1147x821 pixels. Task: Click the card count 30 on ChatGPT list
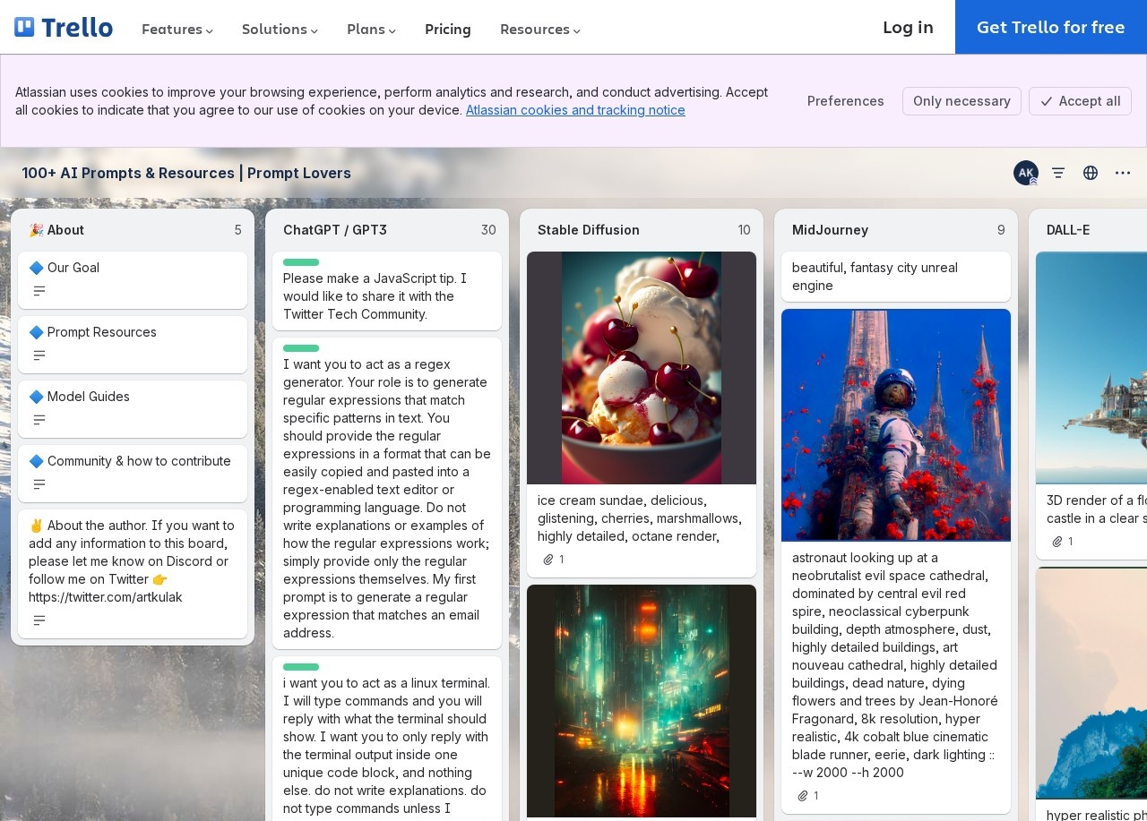488,230
